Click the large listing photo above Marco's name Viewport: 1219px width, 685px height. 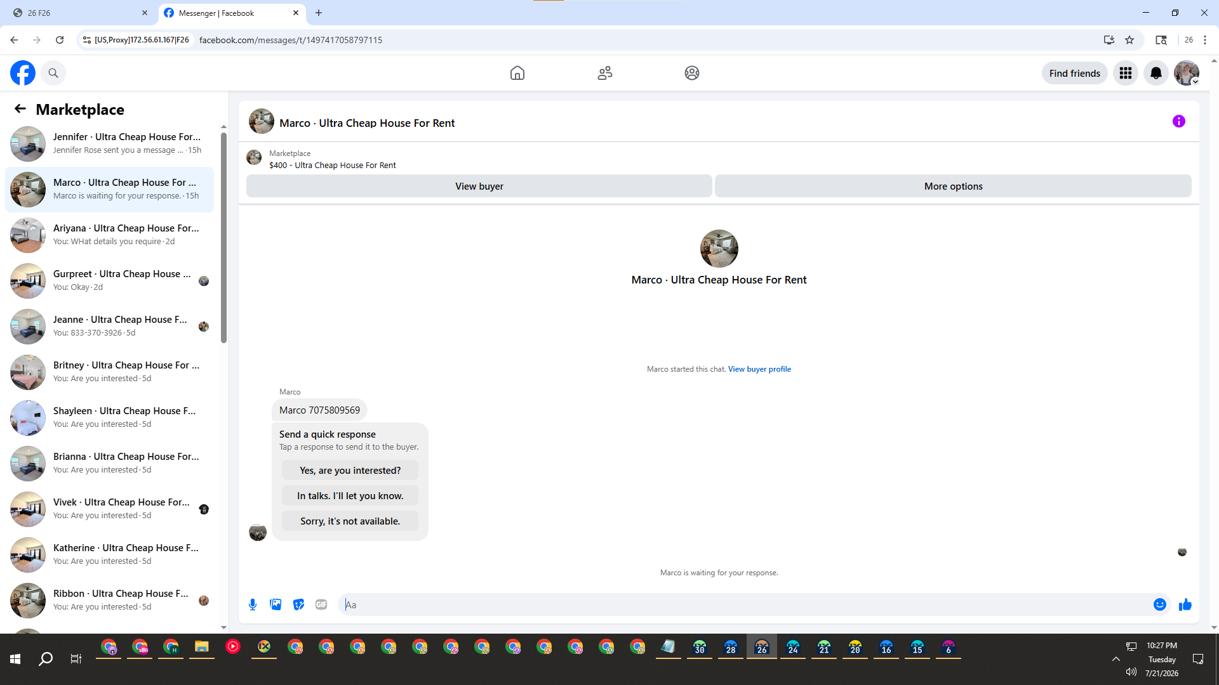coord(719,249)
